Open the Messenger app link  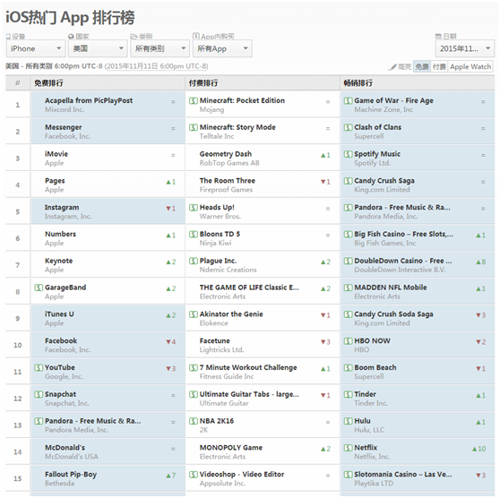tap(63, 127)
